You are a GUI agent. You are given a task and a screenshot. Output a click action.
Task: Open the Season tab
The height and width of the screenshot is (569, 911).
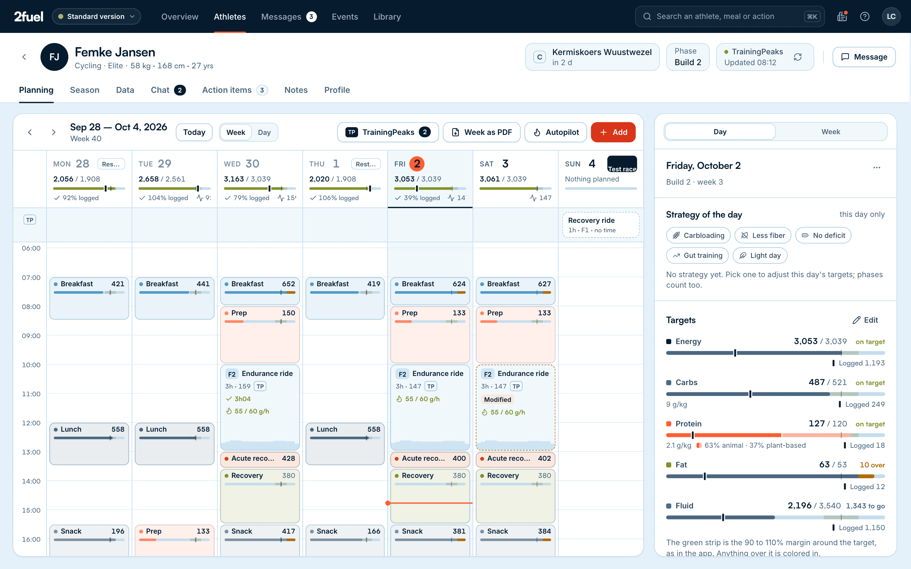(85, 90)
